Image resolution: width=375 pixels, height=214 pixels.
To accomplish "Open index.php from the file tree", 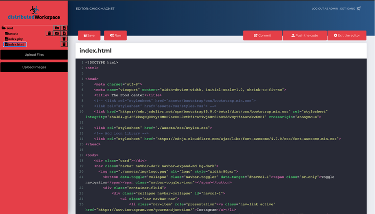I will tap(16, 39).
